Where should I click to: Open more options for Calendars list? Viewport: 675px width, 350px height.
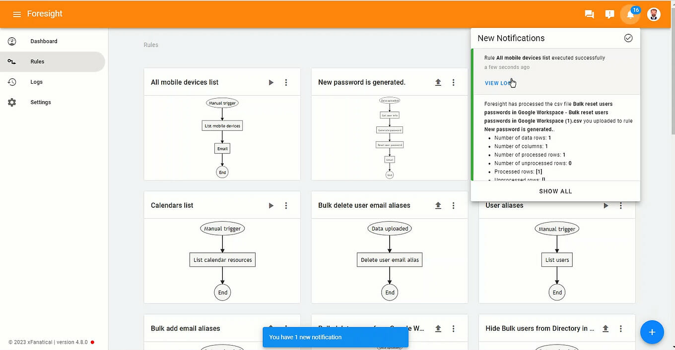pos(286,205)
